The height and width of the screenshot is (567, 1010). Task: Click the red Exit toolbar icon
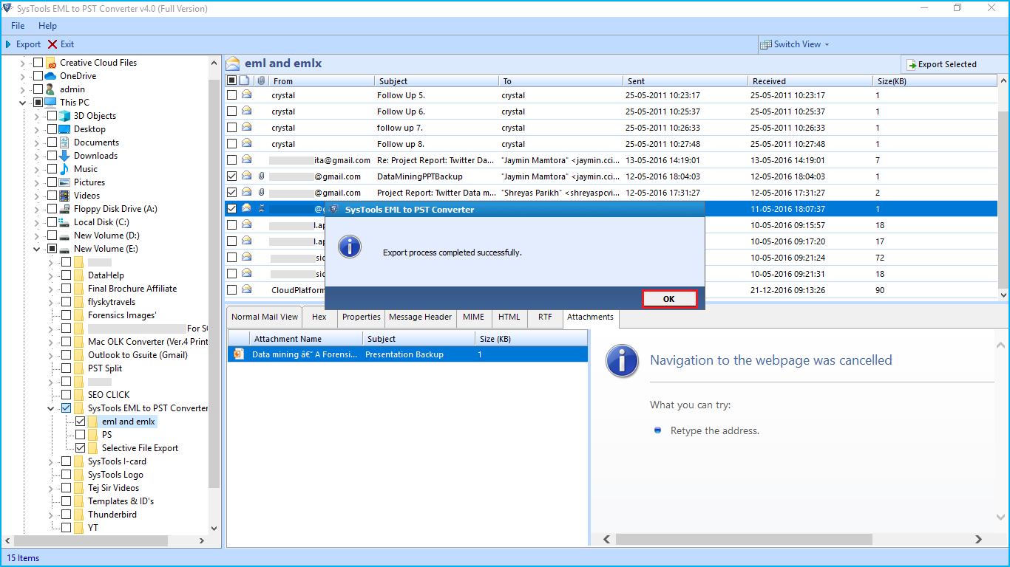click(x=52, y=44)
